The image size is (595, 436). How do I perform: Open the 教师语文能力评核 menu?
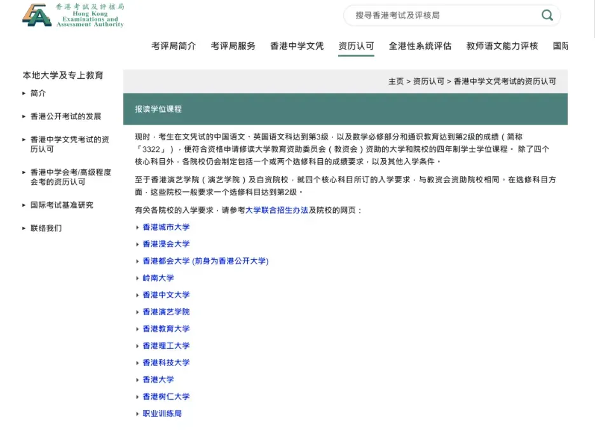click(502, 46)
